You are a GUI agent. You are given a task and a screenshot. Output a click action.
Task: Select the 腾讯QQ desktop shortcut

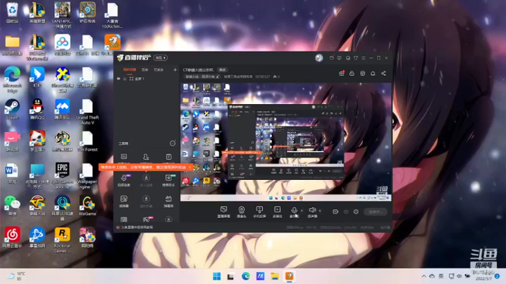point(37,109)
